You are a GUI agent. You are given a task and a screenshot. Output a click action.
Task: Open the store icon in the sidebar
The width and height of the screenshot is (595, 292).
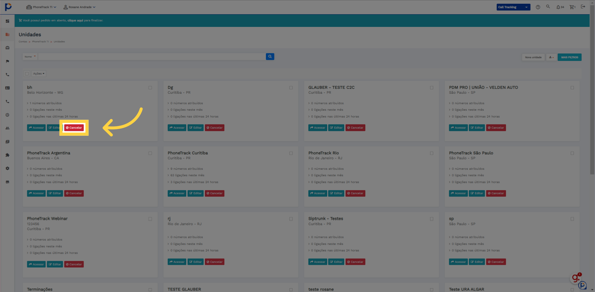[7, 182]
